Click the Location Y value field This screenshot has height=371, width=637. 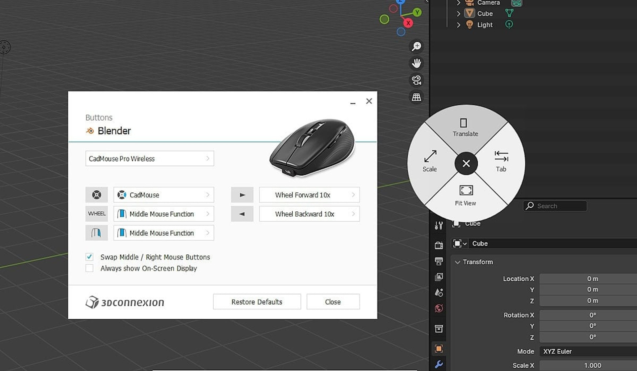(x=588, y=290)
